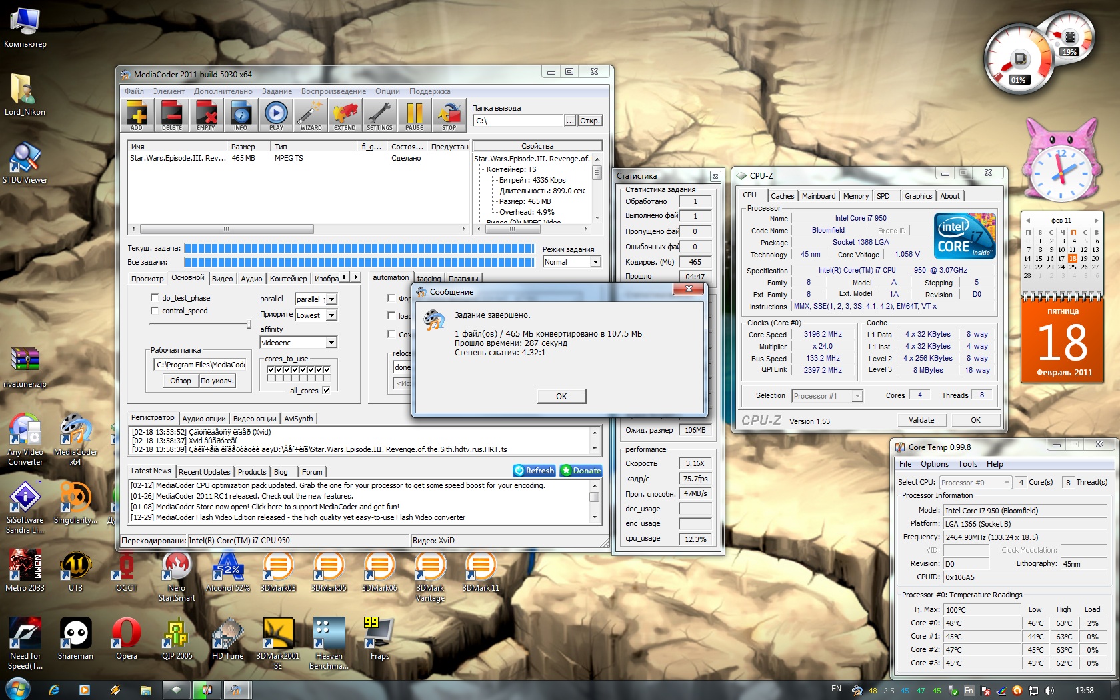Select the Star.Wars.Episode.III file row
Screen dimensions: 1120x700
click(x=299, y=159)
